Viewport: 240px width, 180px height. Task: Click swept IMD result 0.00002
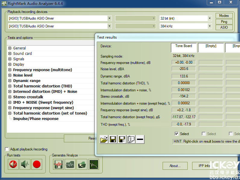pyautogui.click(x=184, y=103)
